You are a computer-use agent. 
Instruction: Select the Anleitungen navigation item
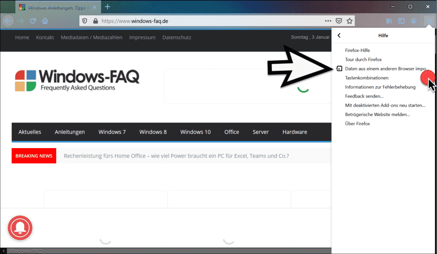(70, 132)
